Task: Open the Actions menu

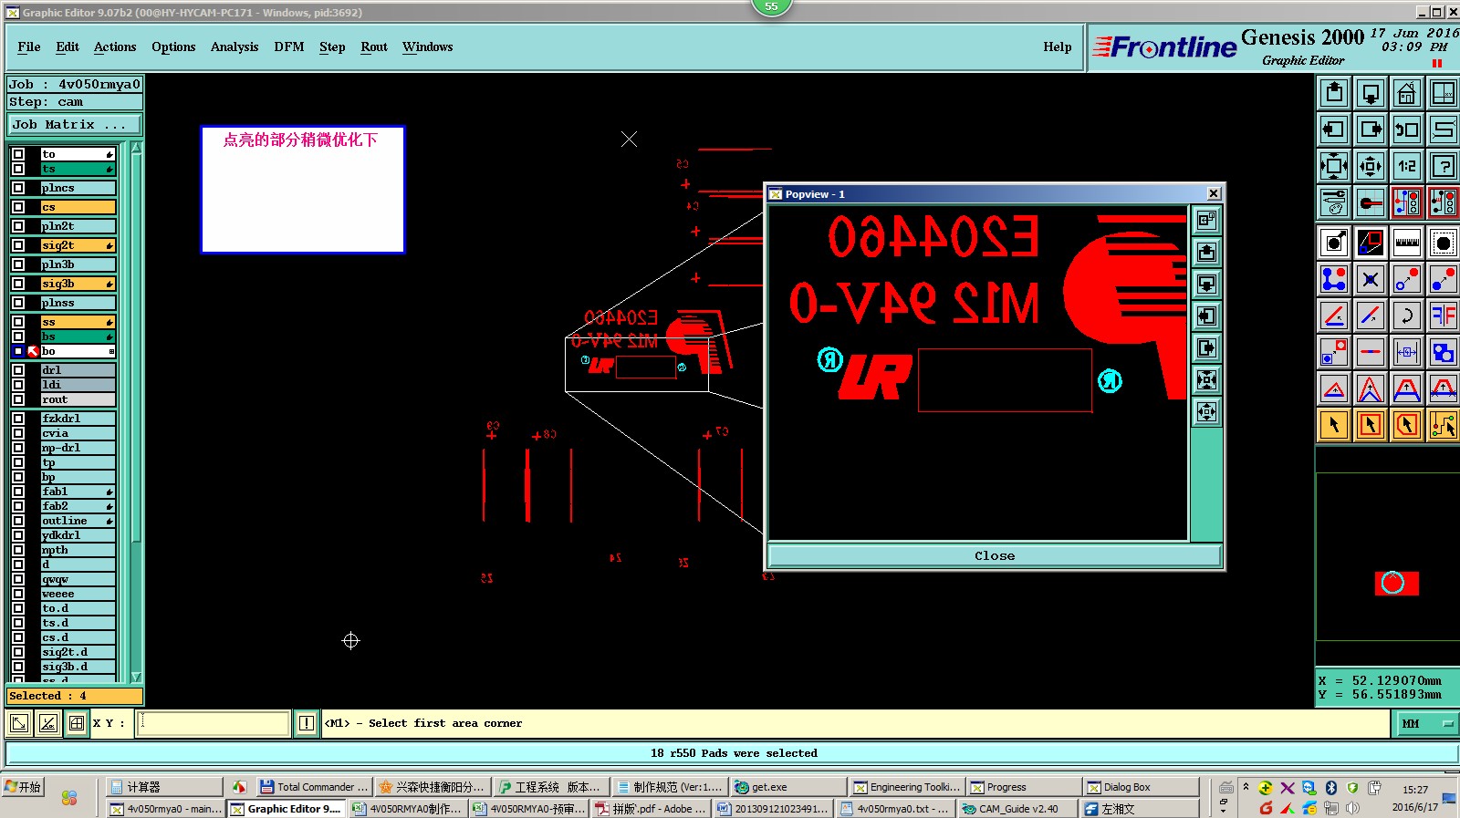Action: (115, 47)
